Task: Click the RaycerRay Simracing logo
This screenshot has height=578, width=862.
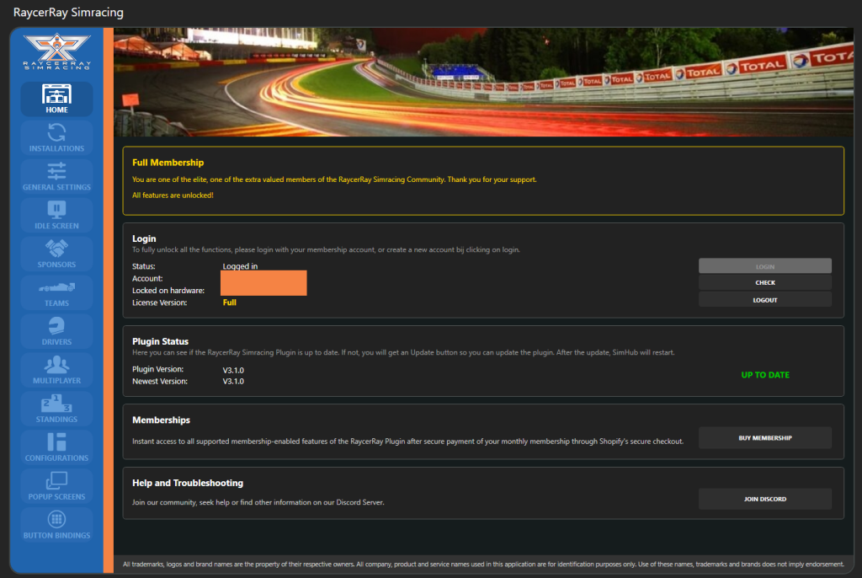Action: [x=56, y=51]
